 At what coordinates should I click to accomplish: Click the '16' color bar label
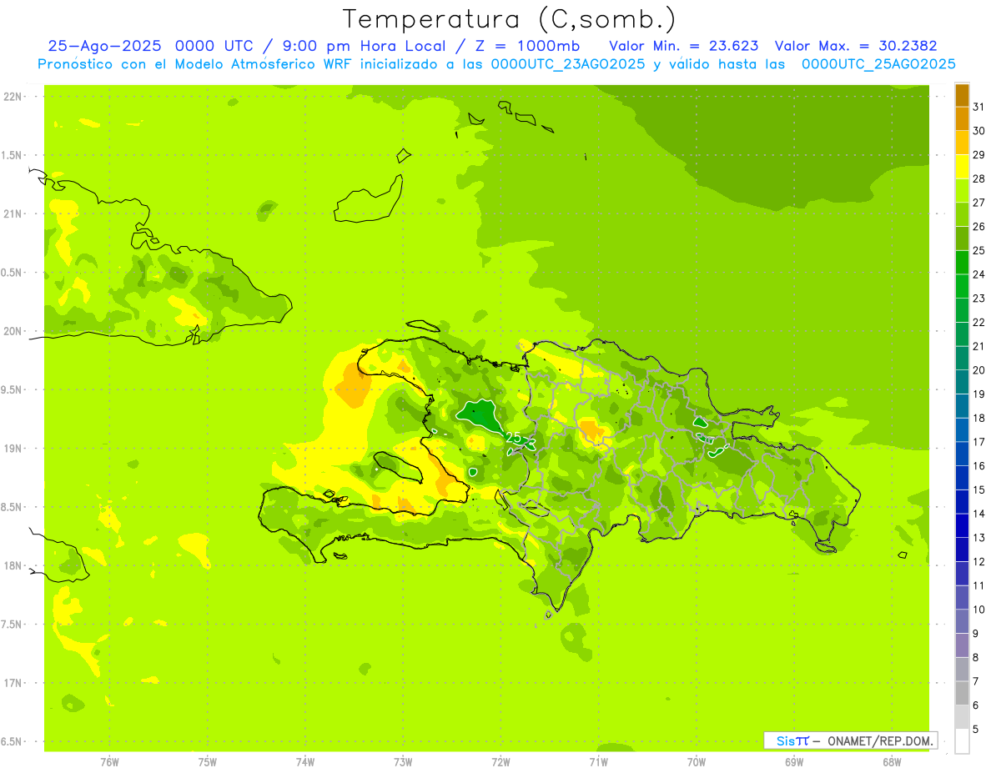[979, 466]
